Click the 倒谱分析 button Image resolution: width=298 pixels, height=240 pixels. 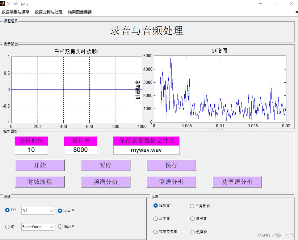(171, 182)
